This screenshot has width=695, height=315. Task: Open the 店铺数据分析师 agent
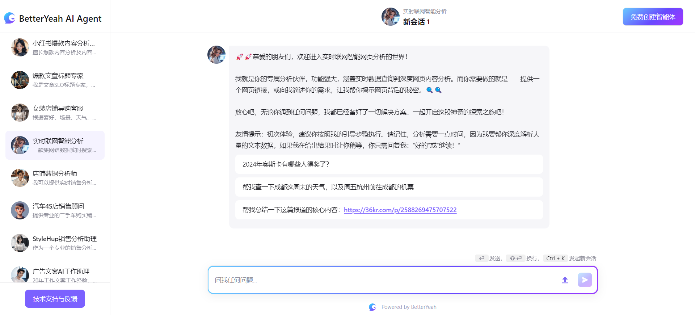55,178
